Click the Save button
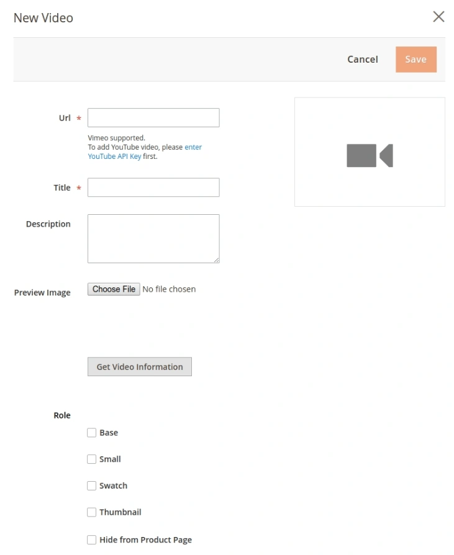 tap(415, 59)
